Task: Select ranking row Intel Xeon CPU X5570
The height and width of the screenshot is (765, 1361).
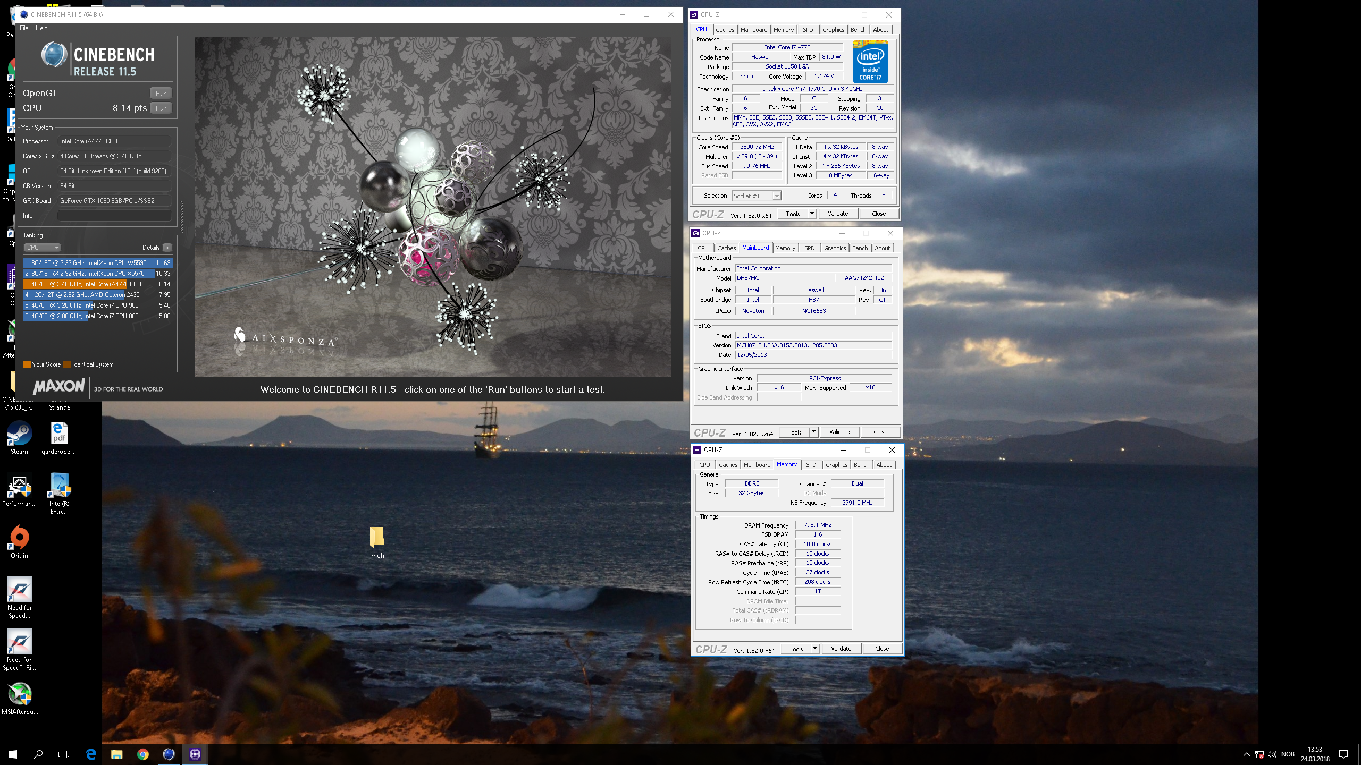Action: pos(97,274)
